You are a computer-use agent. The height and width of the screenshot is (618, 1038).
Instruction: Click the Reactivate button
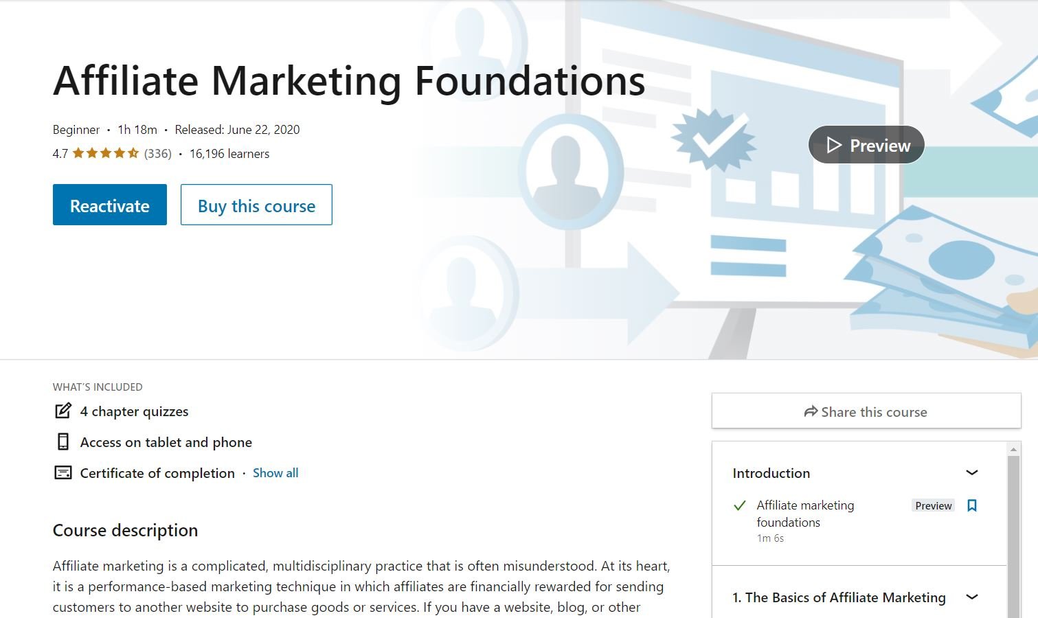pyautogui.click(x=110, y=205)
